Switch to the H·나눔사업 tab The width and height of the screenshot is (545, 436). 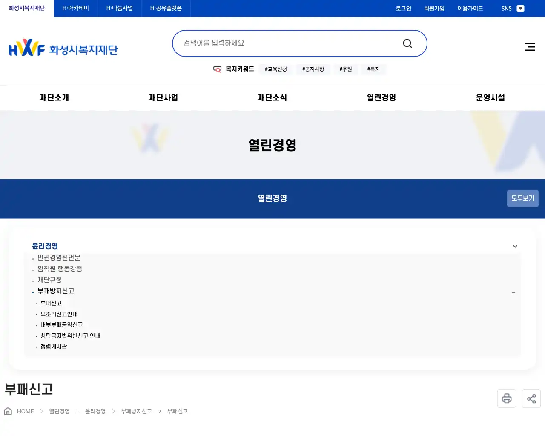(119, 7)
